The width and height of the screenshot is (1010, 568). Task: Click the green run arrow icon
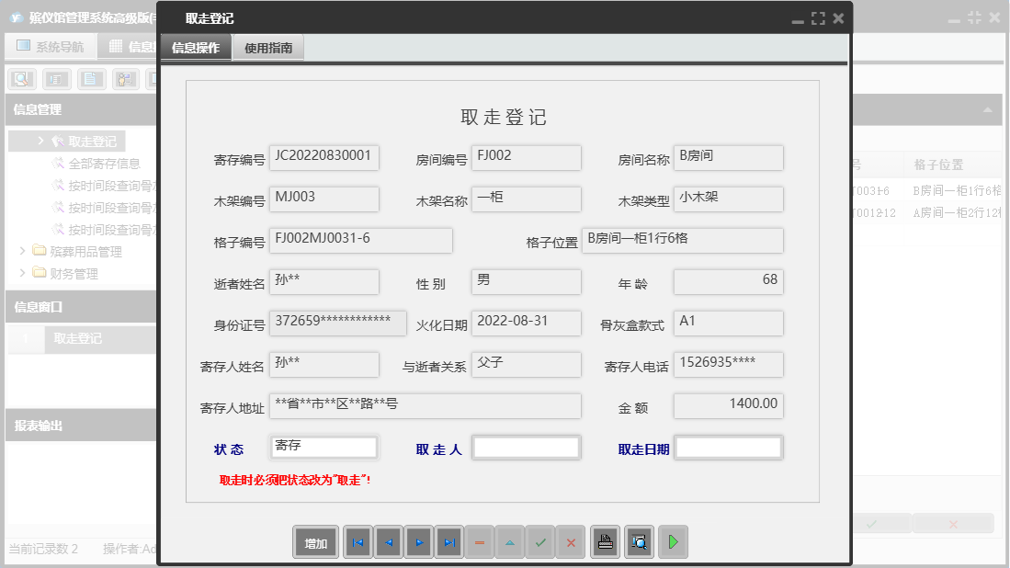point(672,541)
